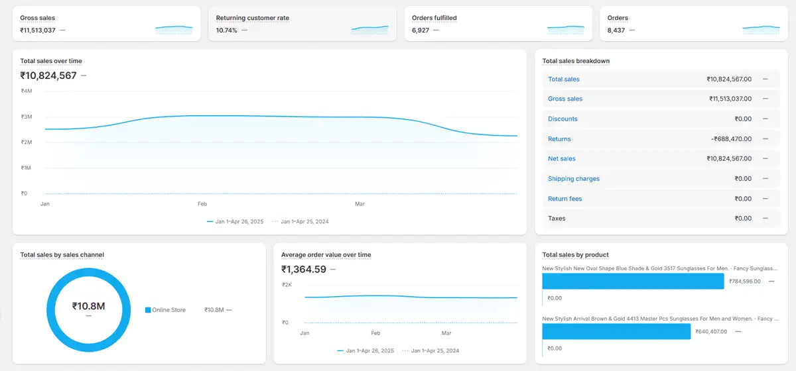Open the Total sales over time report title
The image size is (796, 371).
pos(51,61)
